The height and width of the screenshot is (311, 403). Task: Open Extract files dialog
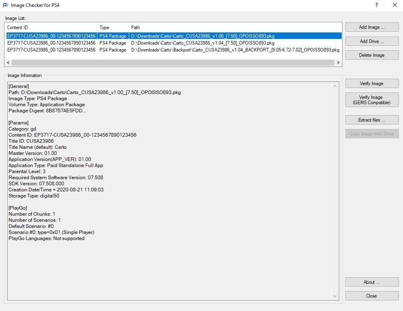tap(372, 120)
